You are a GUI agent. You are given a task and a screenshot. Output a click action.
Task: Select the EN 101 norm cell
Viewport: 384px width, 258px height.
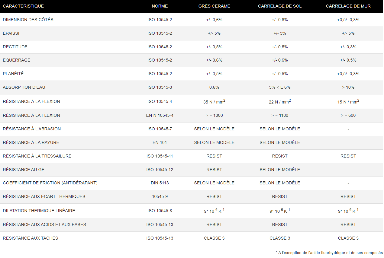tap(160, 142)
